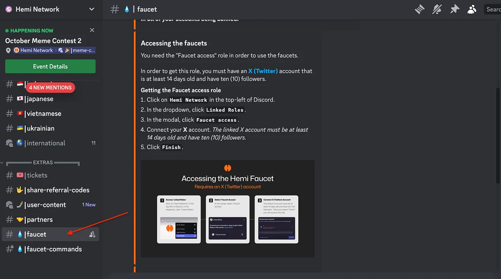Click the Search field
The image size is (501, 279).
point(492,9)
